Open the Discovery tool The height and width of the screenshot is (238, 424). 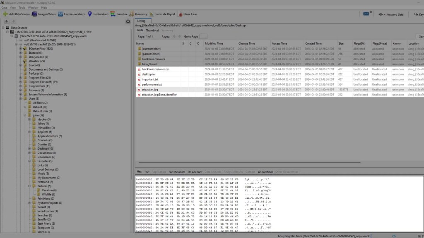pyautogui.click(x=132, y=14)
